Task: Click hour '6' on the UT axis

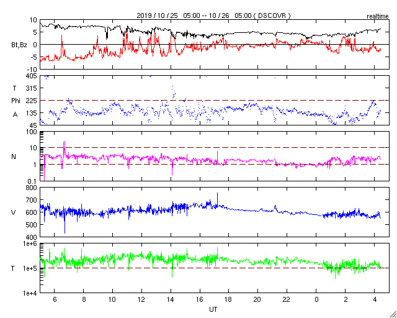Action: 55,299
